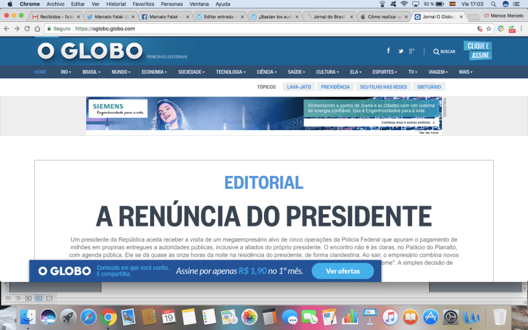Image resolution: width=528 pixels, height=330 pixels.
Task: Expand the RIO navigation dropdown
Action: (66, 72)
